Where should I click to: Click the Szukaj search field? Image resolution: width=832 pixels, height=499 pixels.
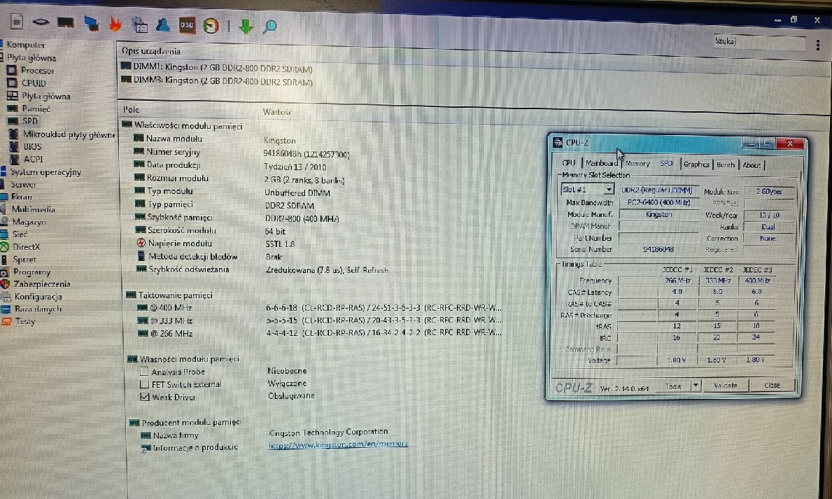pyautogui.click(x=759, y=43)
